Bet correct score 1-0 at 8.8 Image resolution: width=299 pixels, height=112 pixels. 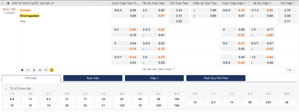click(12, 99)
